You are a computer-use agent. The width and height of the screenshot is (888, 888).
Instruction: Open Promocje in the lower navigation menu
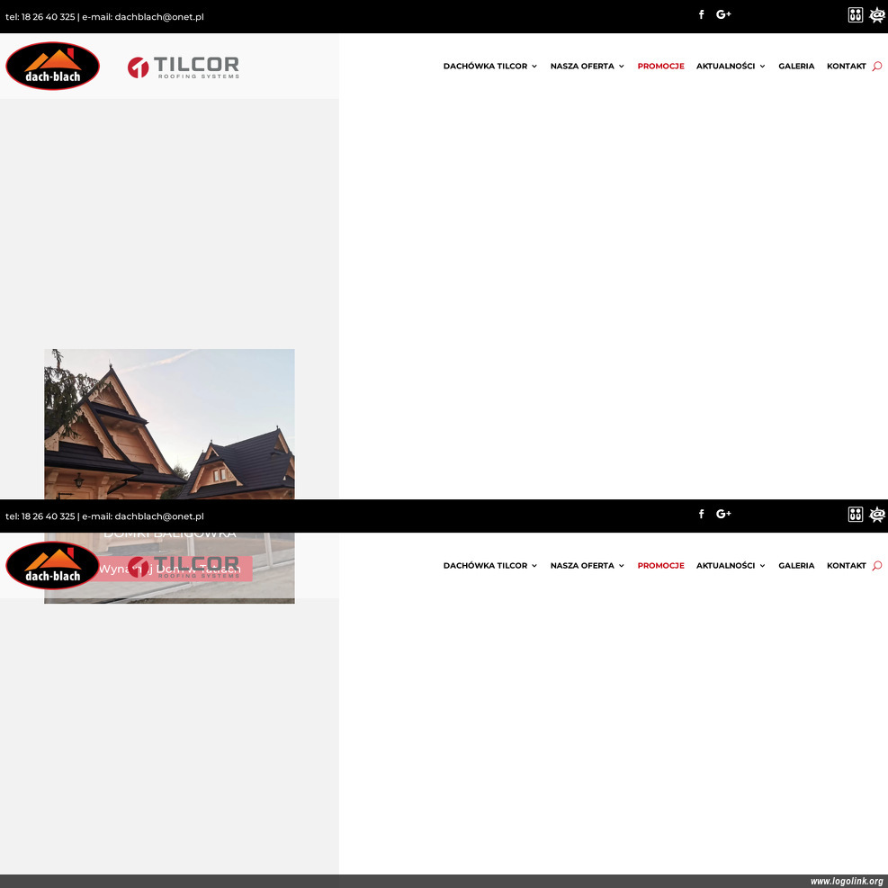660,566
